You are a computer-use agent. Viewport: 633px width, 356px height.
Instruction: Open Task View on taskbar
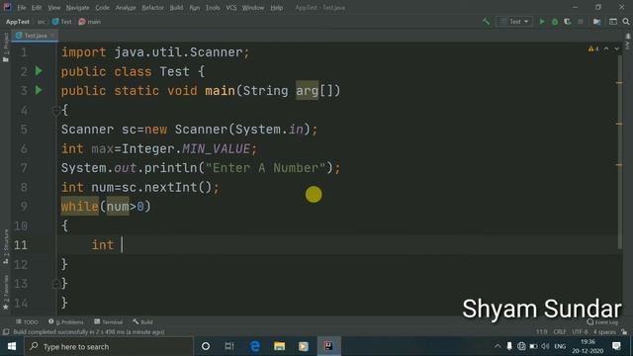229,346
